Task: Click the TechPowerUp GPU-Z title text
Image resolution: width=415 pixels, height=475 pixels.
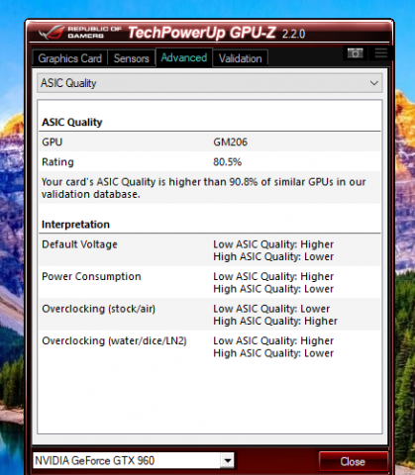Action: [x=202, y=33]
